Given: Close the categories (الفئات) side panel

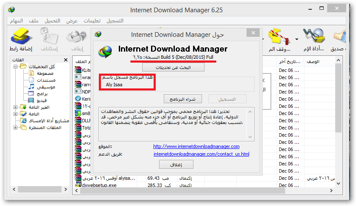Looking at the screenshot, I should pyautogui.click(x=66, y=60).
